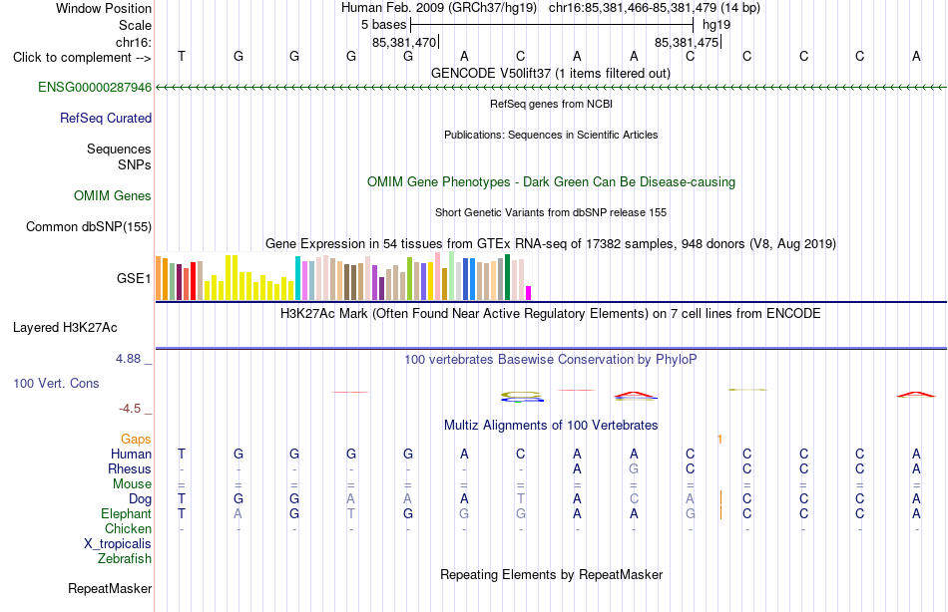This screenshot has height=612, width=948.
Task: Click the ENSG00000287946 intron arrow line
Action: (x=551, y=88)
